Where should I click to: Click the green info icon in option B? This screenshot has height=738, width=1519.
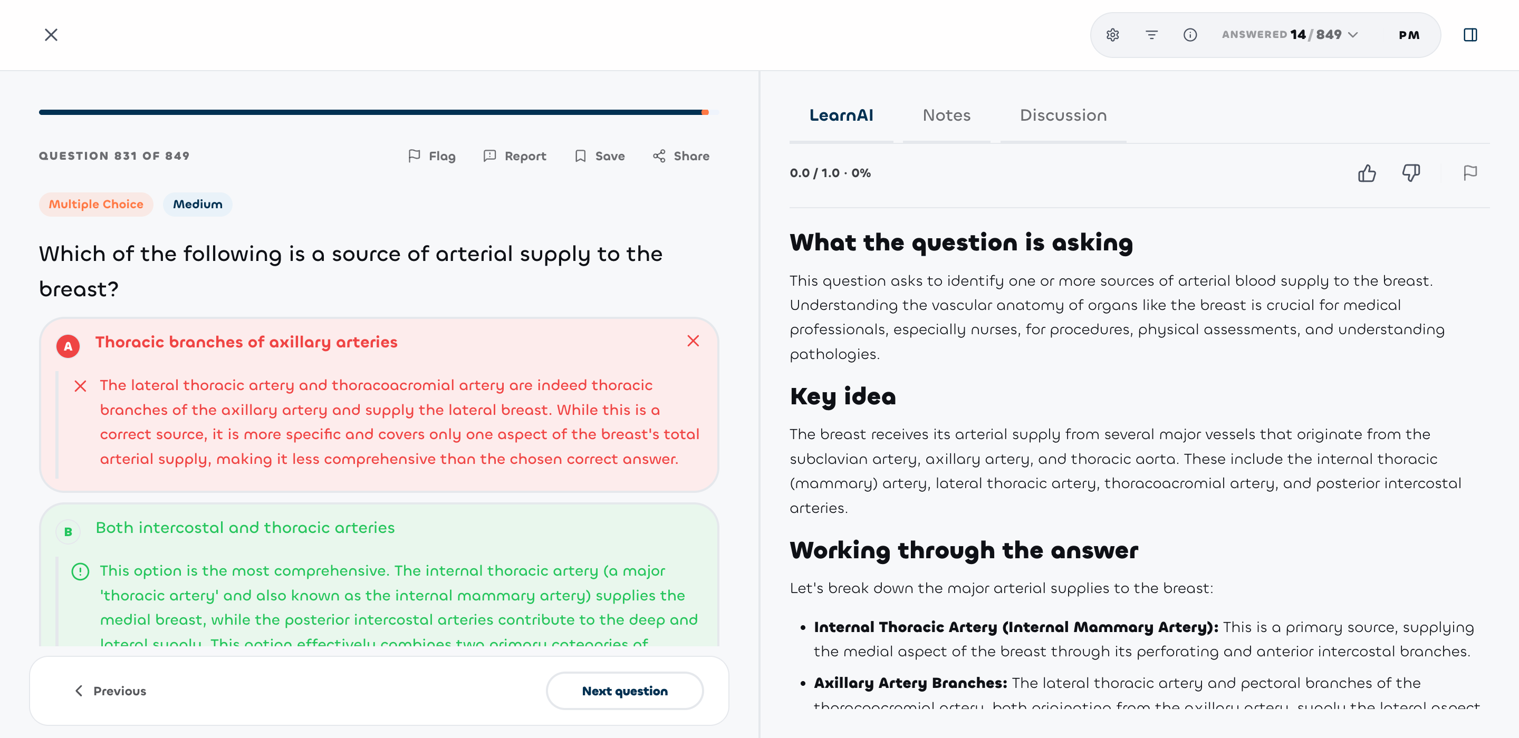pos(80,571)
